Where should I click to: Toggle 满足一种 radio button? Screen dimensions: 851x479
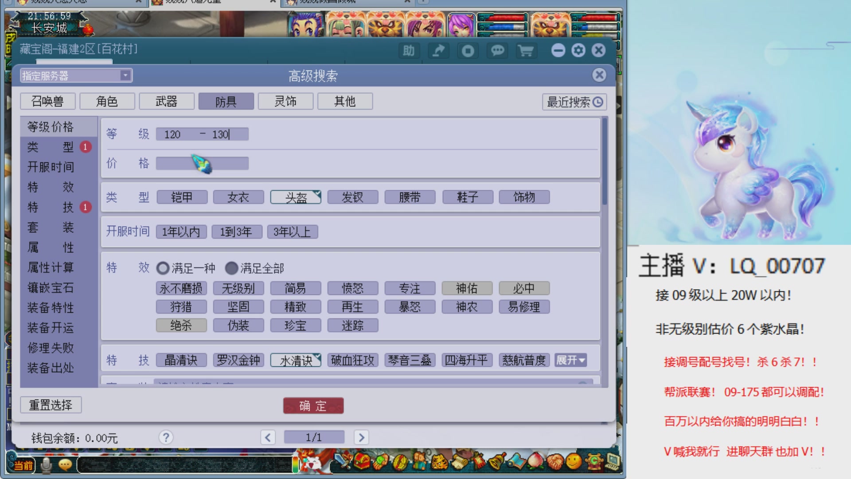[163, 268]
